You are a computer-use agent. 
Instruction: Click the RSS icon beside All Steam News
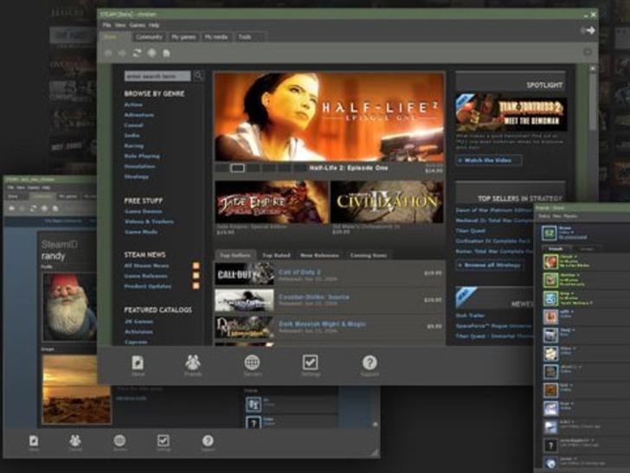click(x=196, y=265)
